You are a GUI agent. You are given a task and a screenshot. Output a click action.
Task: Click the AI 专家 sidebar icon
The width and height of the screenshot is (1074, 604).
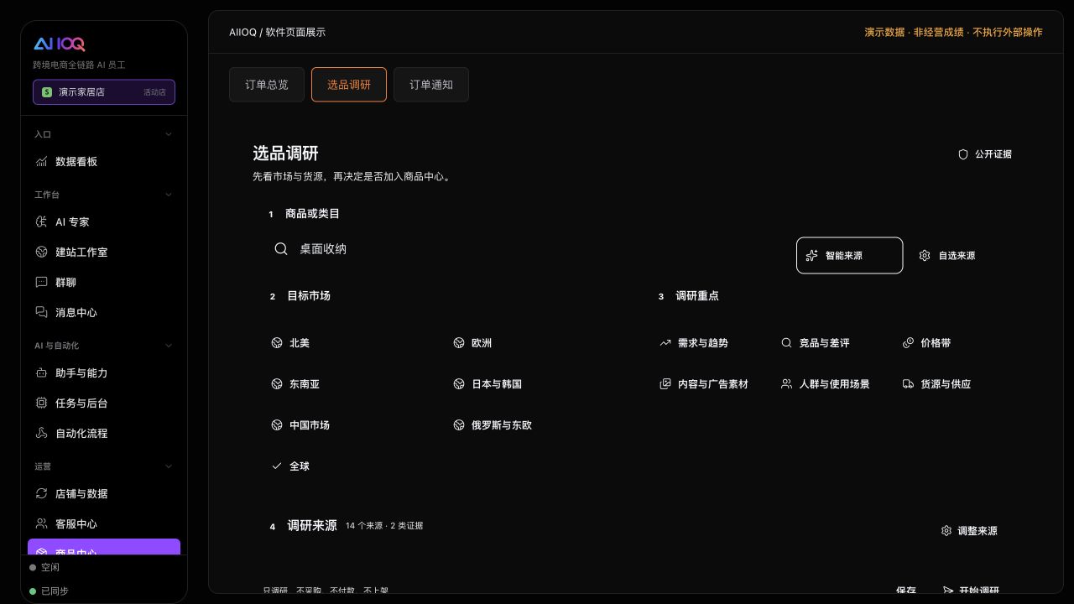(x=41, y=222)
